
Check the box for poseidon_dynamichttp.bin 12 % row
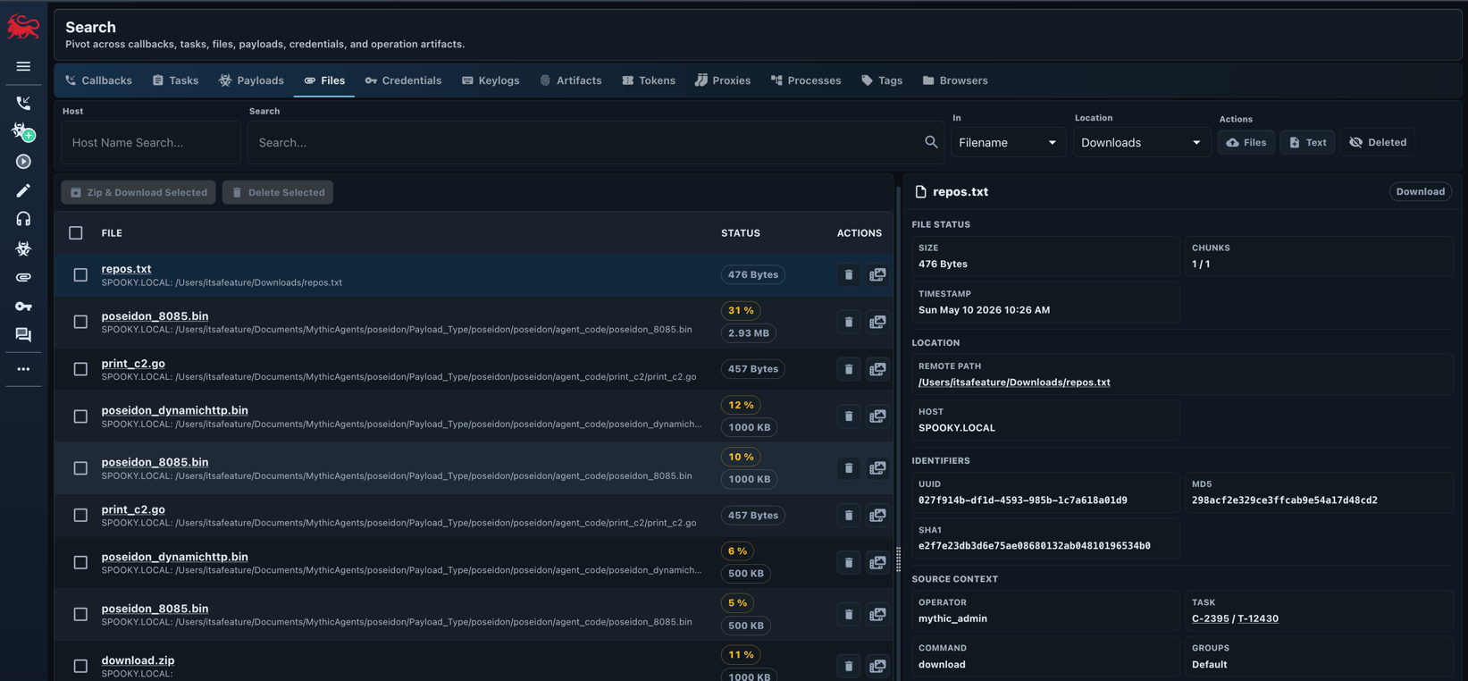[80, 416]
